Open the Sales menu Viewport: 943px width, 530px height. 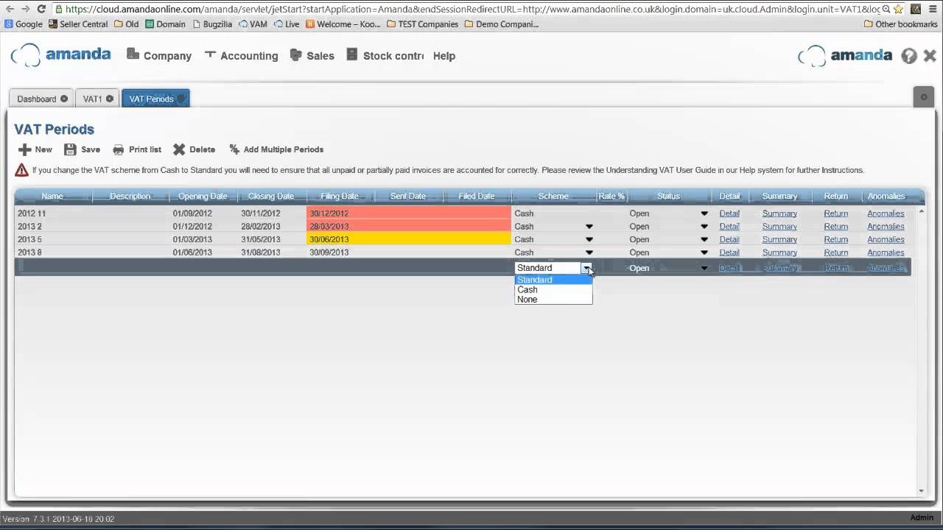coord(312,55)
